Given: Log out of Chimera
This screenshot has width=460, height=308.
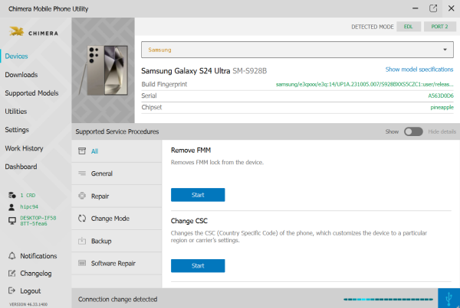Looking at the screenshot, I should (x=31, y=290).
